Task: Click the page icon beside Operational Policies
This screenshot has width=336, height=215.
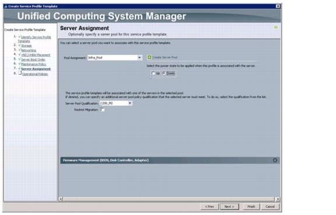Action: (x=20, y=73)
